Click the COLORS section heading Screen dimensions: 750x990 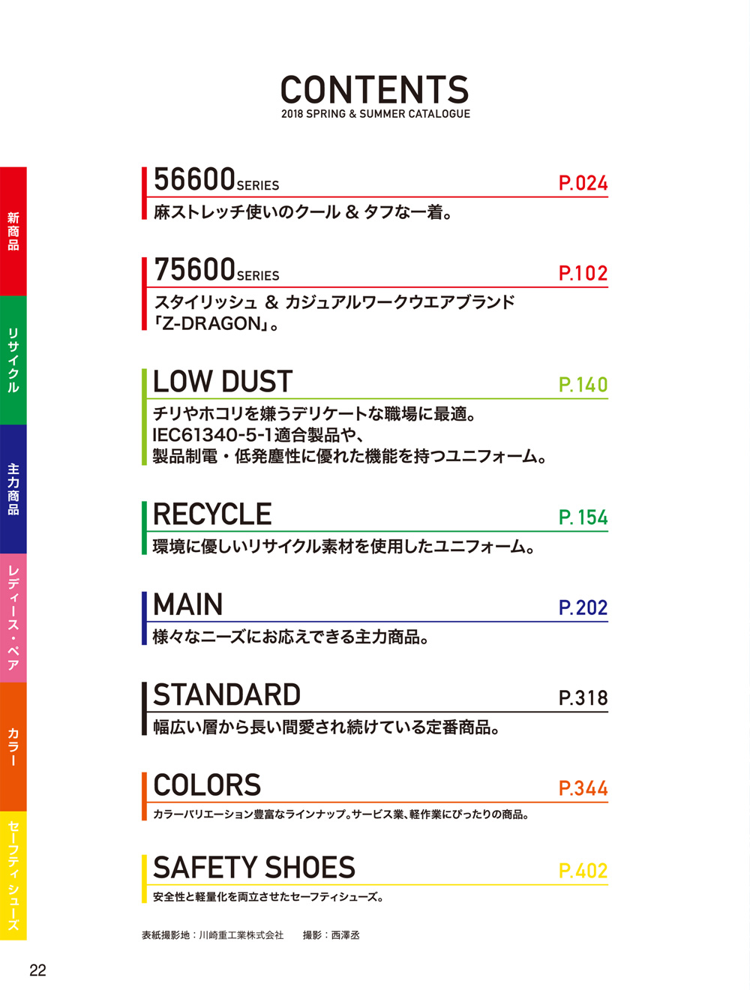(x=207, y=785)
